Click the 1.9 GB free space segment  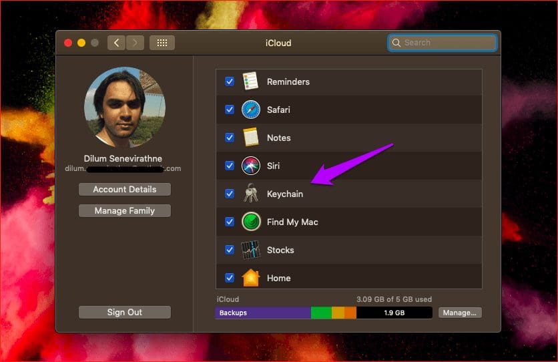[394, 313]
